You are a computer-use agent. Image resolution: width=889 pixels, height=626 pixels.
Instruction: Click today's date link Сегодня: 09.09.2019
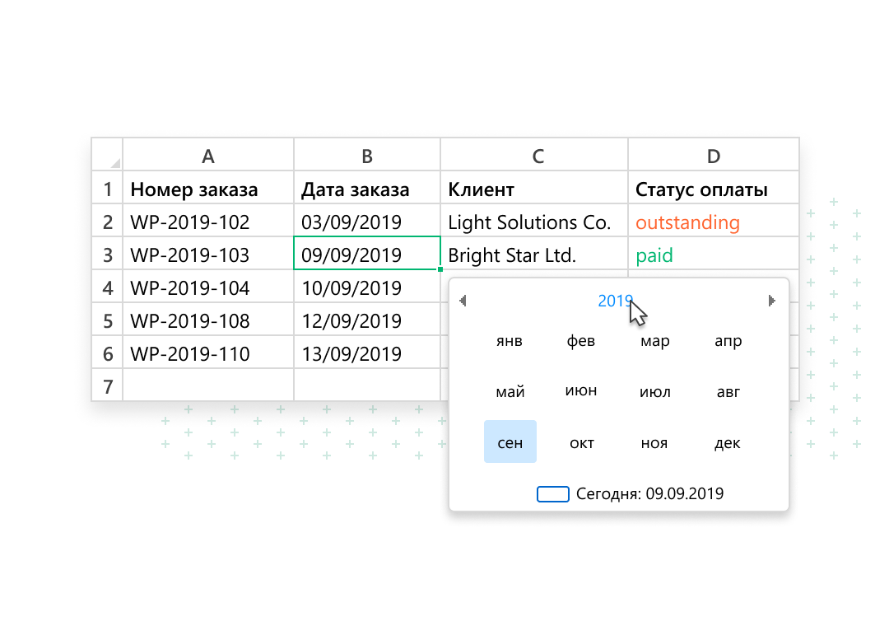click(x=649, y=494)
